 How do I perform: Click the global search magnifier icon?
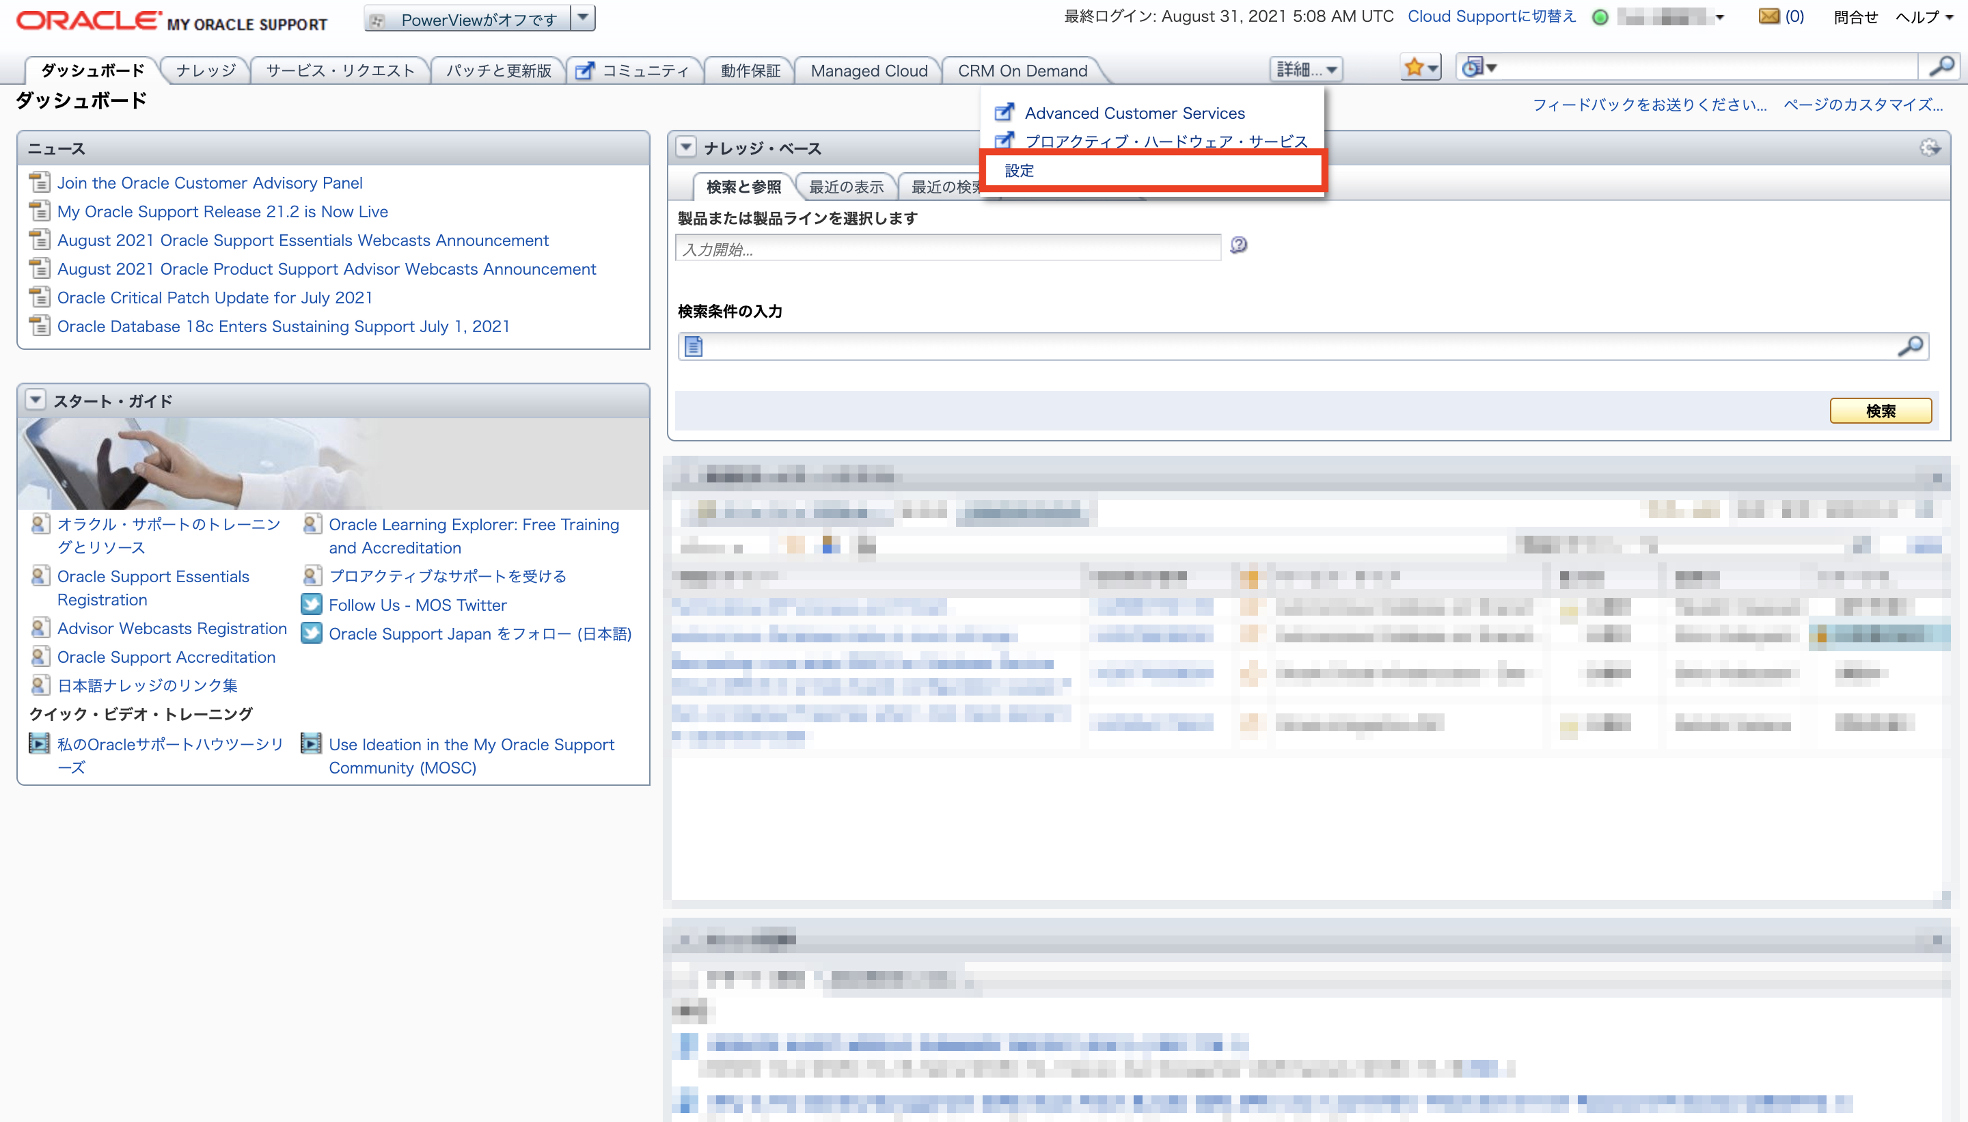pyautogui.click(x=1941, y=67)
